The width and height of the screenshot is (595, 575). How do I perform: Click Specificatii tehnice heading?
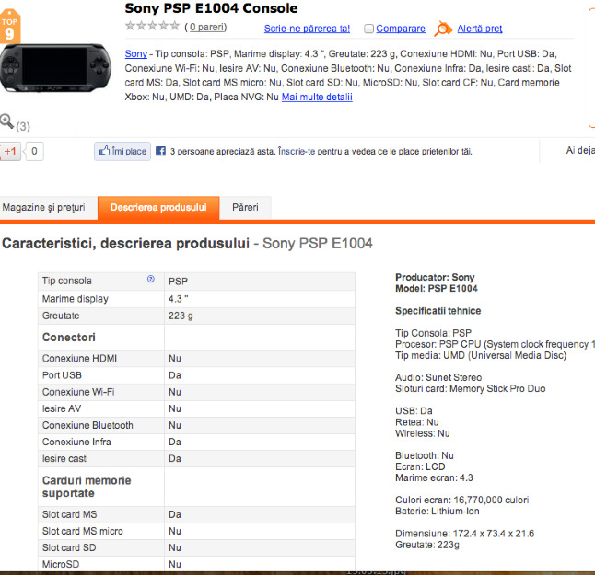coord(437,311)
